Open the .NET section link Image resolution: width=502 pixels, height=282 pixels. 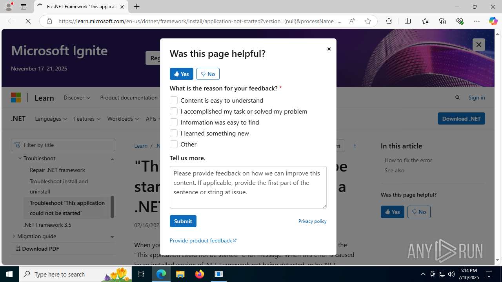point(18,119)
